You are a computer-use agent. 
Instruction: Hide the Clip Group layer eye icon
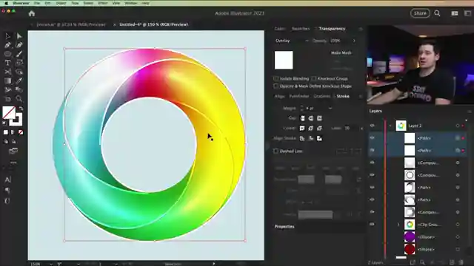[x=372, y=225]
